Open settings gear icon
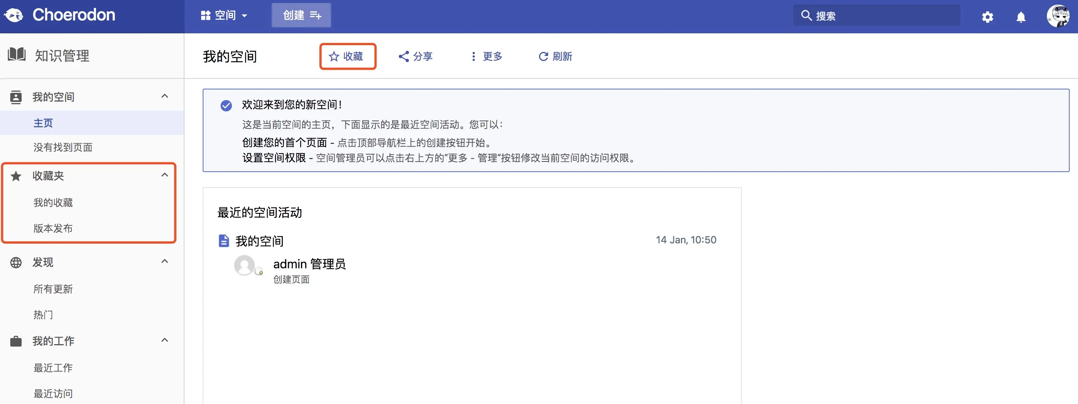 tap(988, 17)
